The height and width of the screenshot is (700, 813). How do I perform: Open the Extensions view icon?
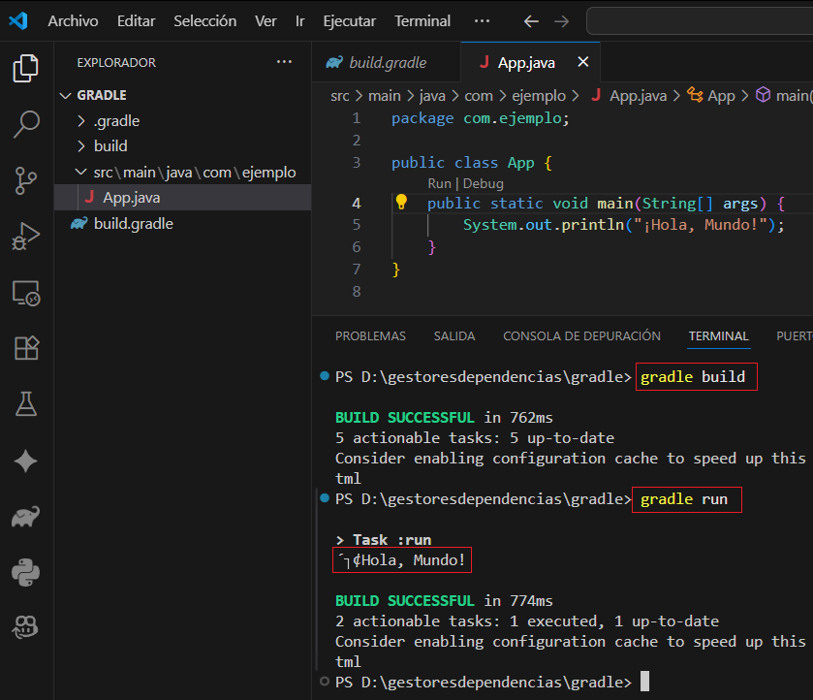[x=26, y=348]
